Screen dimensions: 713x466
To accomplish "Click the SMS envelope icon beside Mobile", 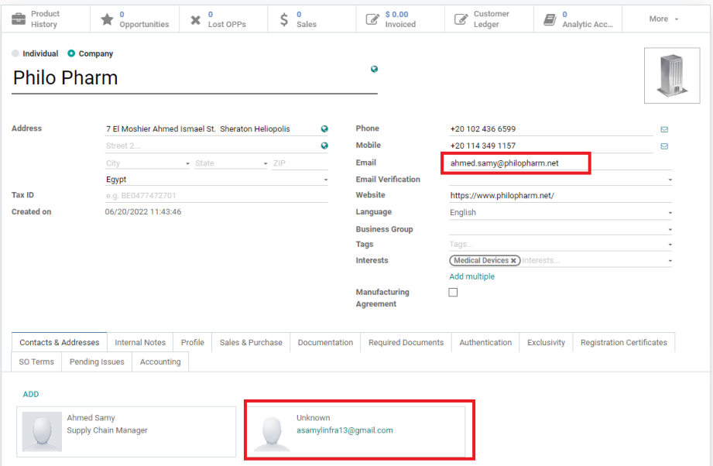I will click(664, 146).
